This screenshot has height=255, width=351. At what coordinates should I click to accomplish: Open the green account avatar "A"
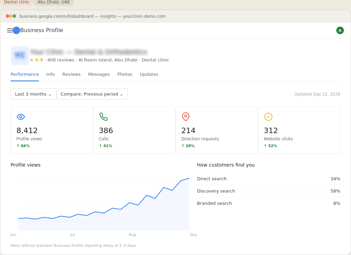pyautogui.click(x=340, y=30)
